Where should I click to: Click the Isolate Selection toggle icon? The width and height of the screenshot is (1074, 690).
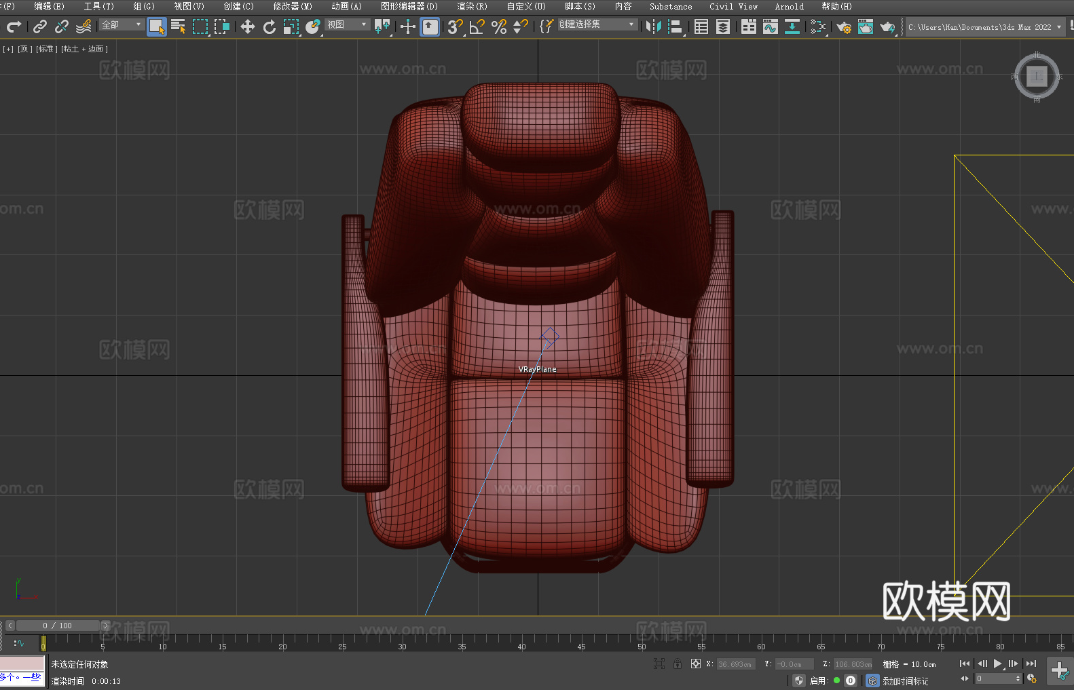click(659, 664)
